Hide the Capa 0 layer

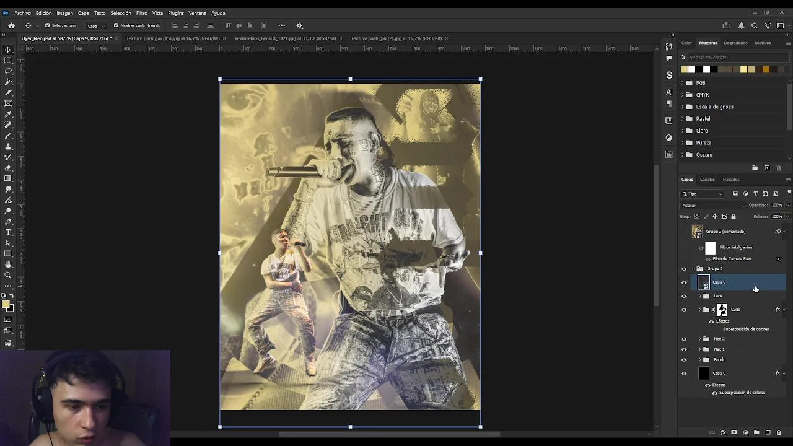click(x=684, y=374)
